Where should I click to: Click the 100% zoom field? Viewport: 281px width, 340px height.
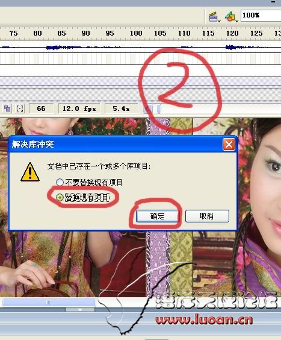[261, 16]
